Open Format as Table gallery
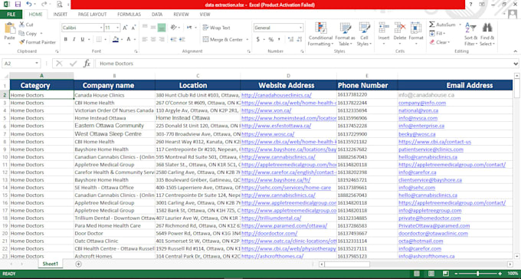The height and width of the screenshot is (279, 521). point(346,34)
